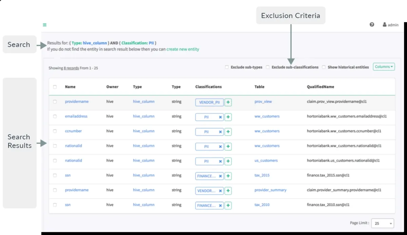Add classification to emailaddress row
This screenshot has height=235, width=407.
tap(228, 117)
